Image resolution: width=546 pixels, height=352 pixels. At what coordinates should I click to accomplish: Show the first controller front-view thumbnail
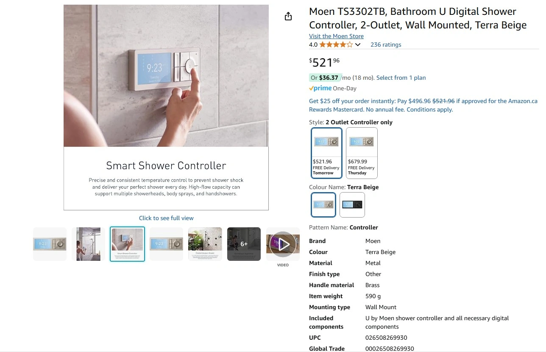[50, 244]
